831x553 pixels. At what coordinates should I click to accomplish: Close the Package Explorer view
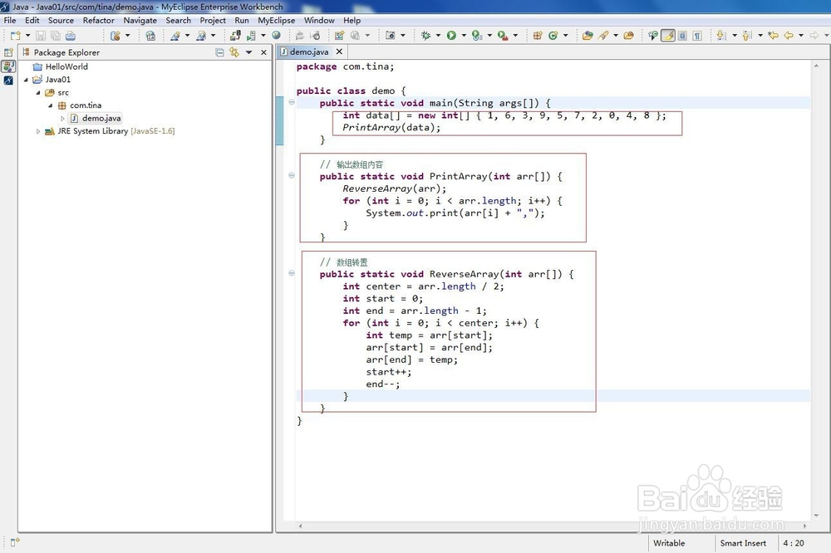[x=263, y=52]
